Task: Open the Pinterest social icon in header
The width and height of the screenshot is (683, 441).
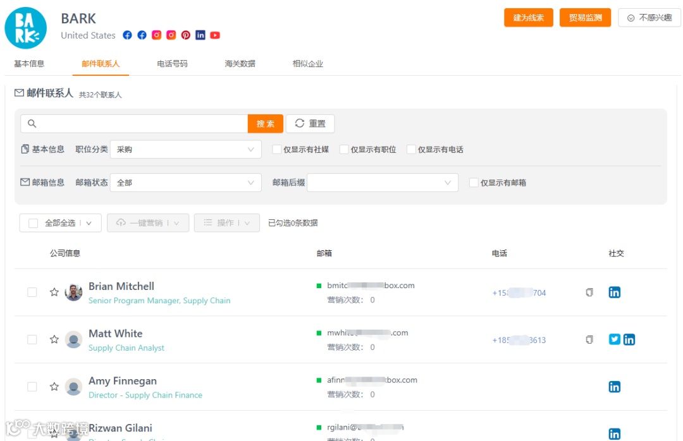Action: (185, 35)
